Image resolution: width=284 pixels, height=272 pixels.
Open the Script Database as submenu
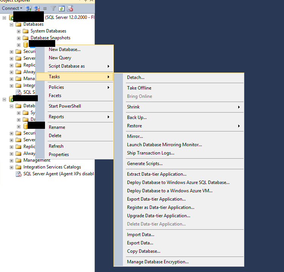pyautogui.click(x=74, y=66)
